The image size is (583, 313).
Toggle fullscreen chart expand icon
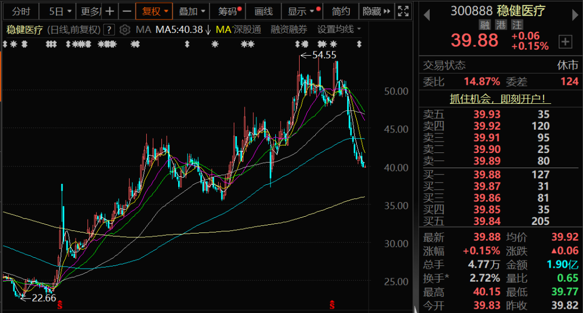click(403, 11)
